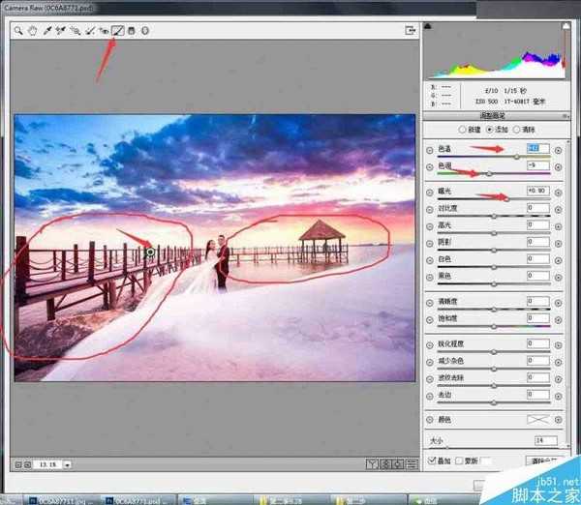The image size is (581, 505).
Task: Select the Graduated Filter tool
Action: (x=132, y=31)
